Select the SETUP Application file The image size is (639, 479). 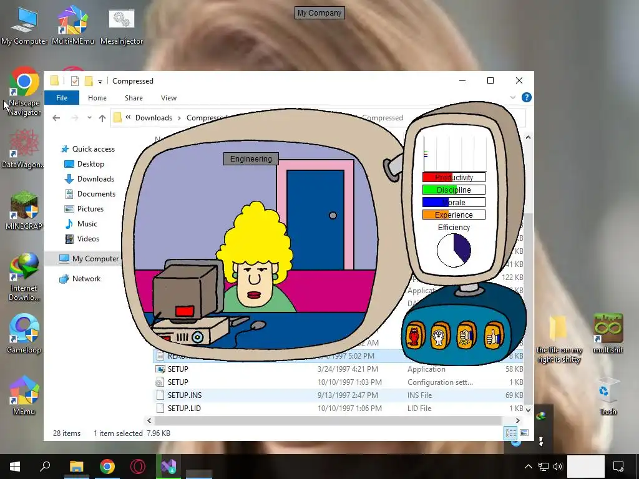coord(338,369)
